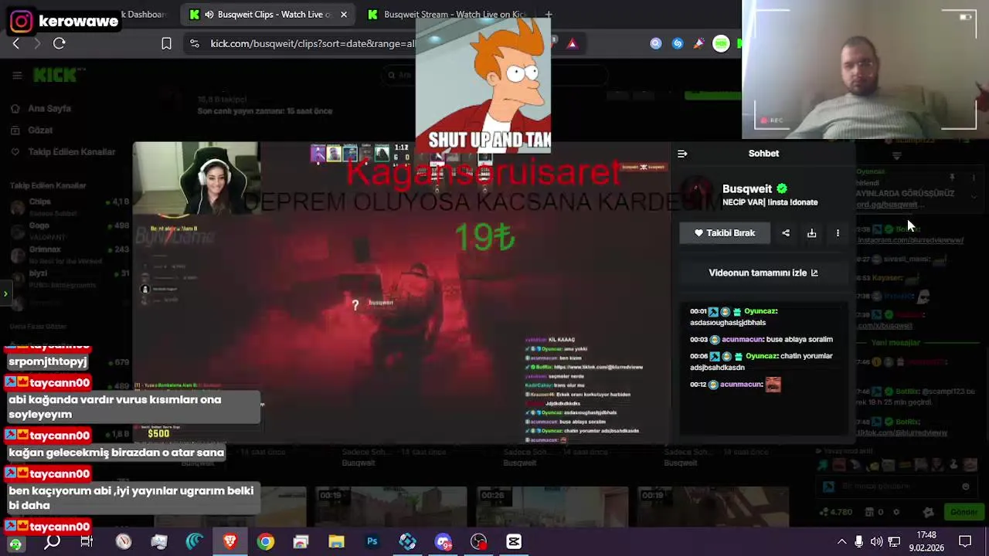This screenshot has height=556, width=989.
Task: Open Takip Edilen Kanallar sidebar item
Action: tap(71, 152)
